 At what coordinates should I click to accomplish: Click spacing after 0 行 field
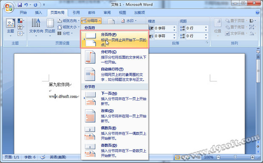[x=195, y=36]
